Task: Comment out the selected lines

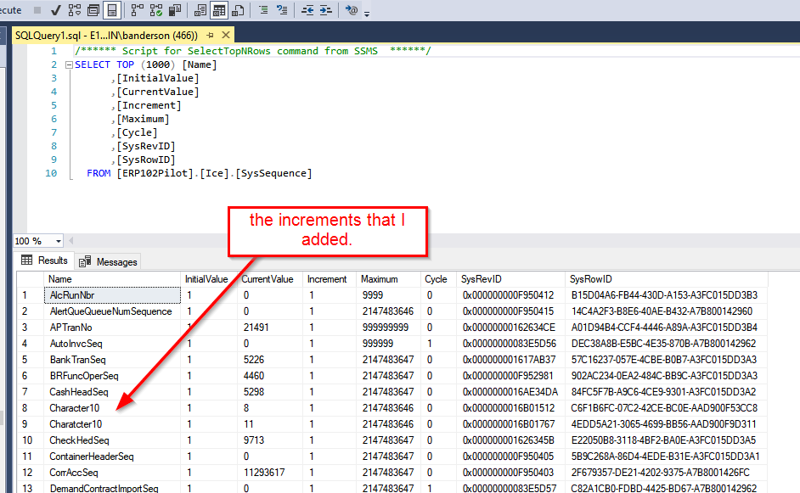Action: [x=263, y=10]
